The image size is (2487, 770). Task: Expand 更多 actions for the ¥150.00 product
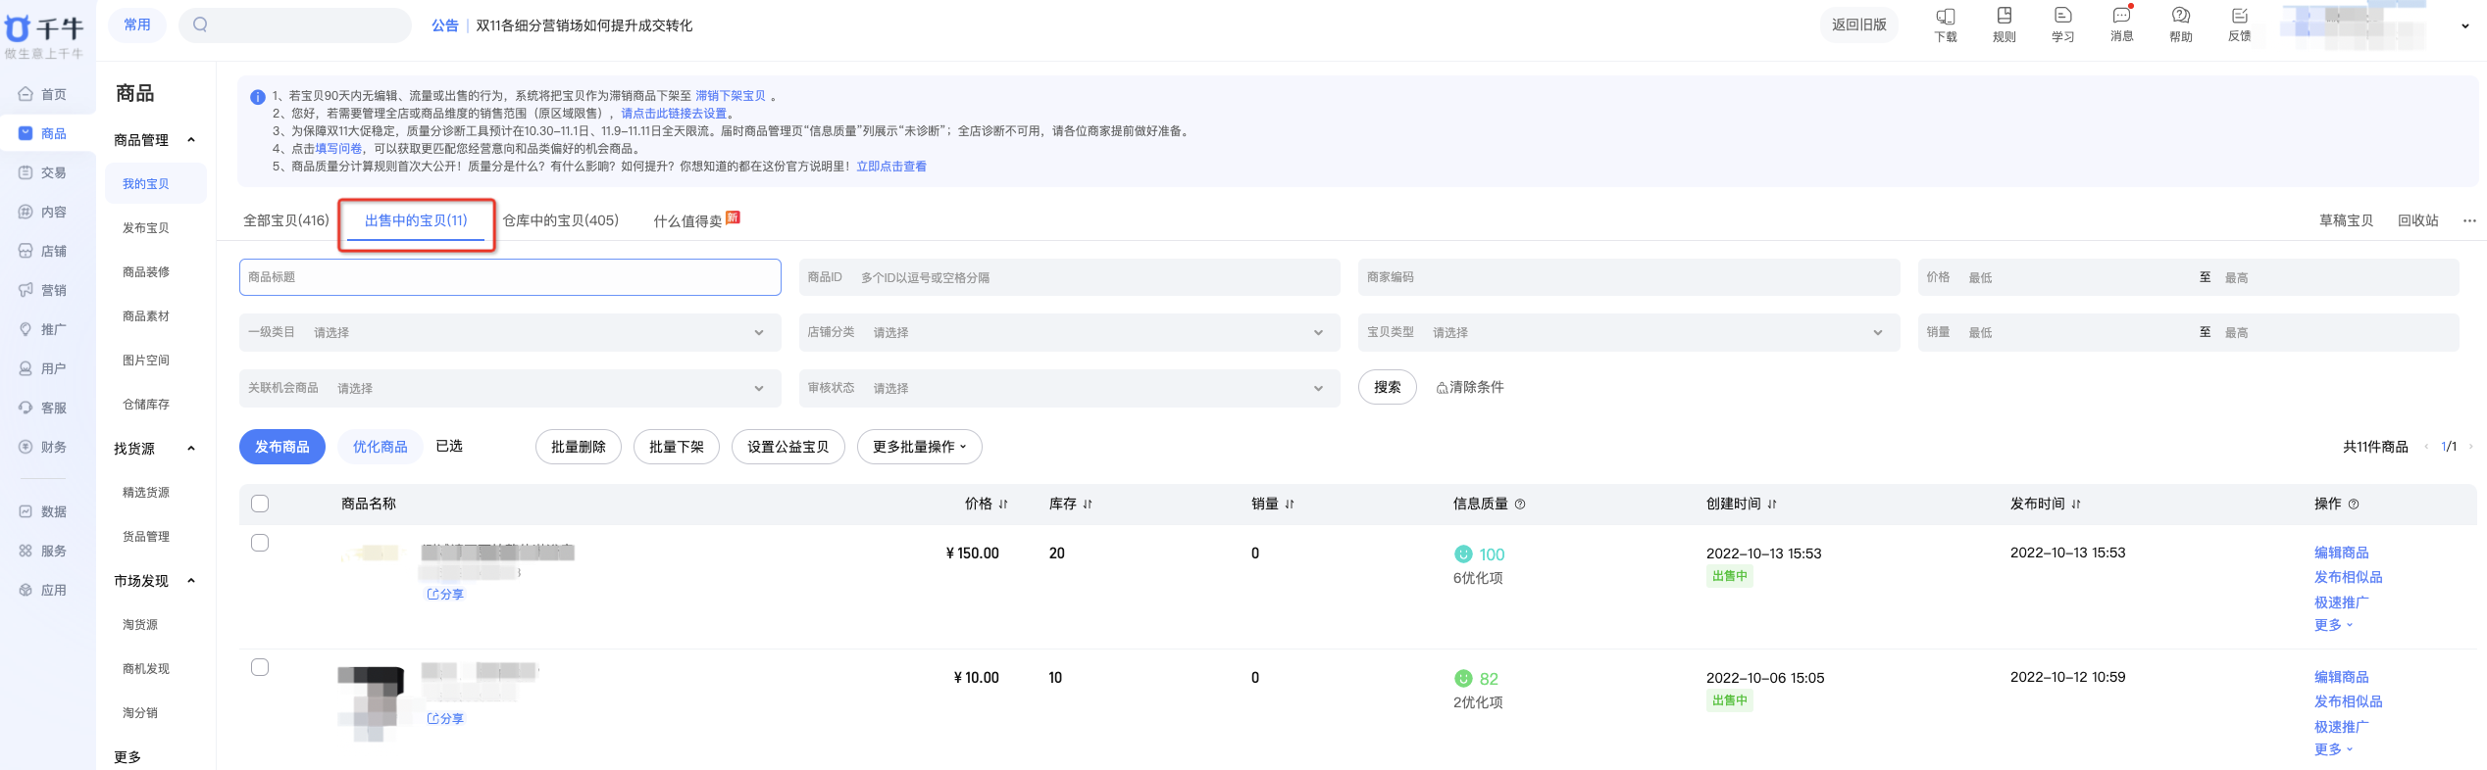[2333, 625]
